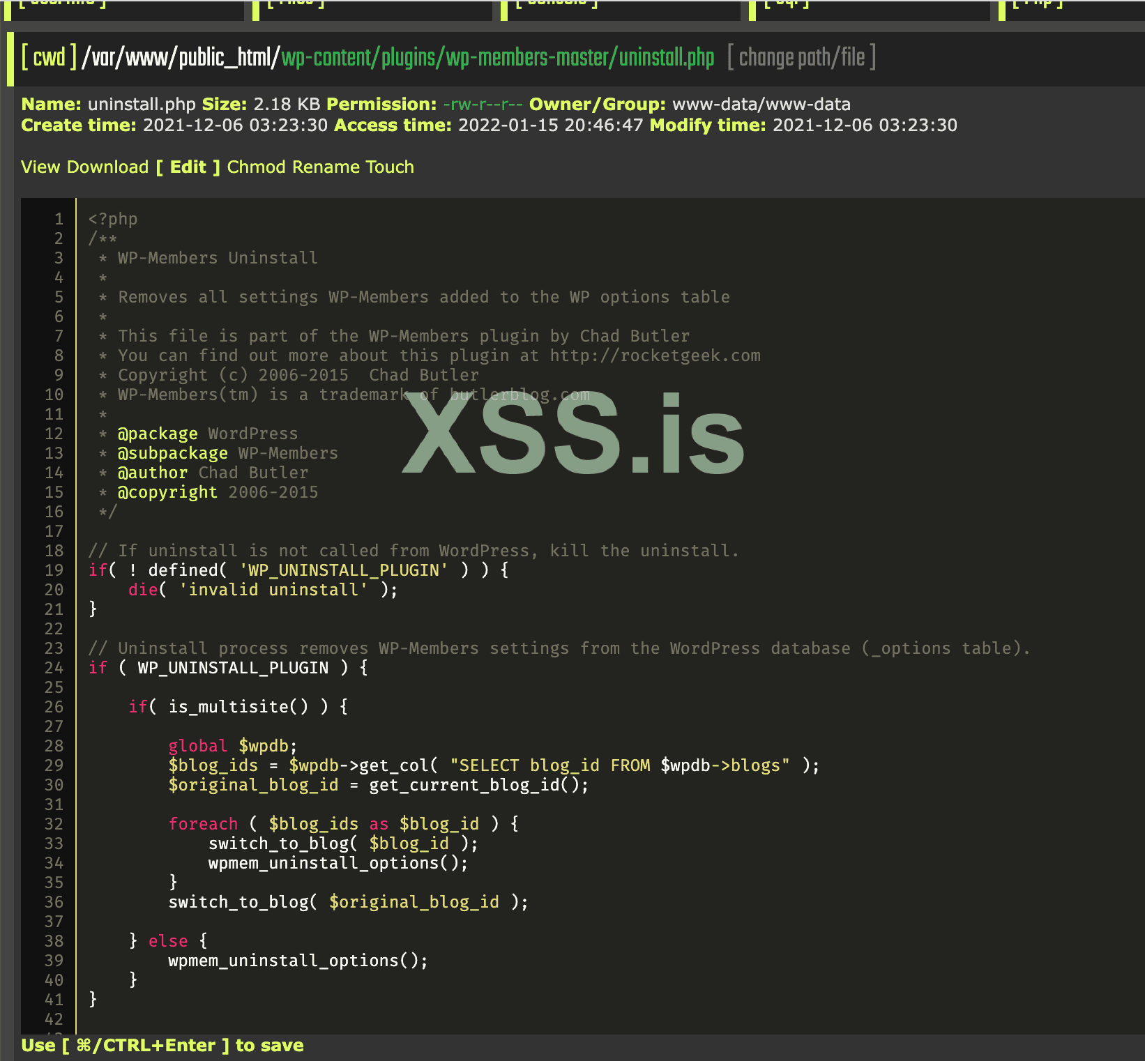This screenshot has width=1145, height=1061.
Task: Click switch_to_blog( $original_blog_id ) line
Action: (x=348, y=902)
